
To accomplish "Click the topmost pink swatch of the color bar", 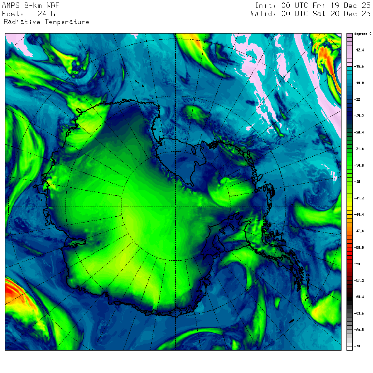I will click(349, 36).
